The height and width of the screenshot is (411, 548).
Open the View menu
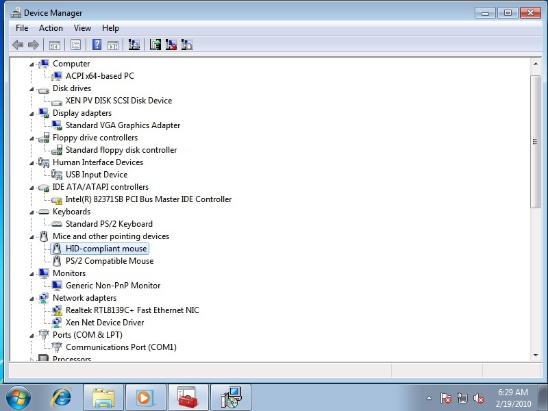pyautogui.click(x=82, y=28)
